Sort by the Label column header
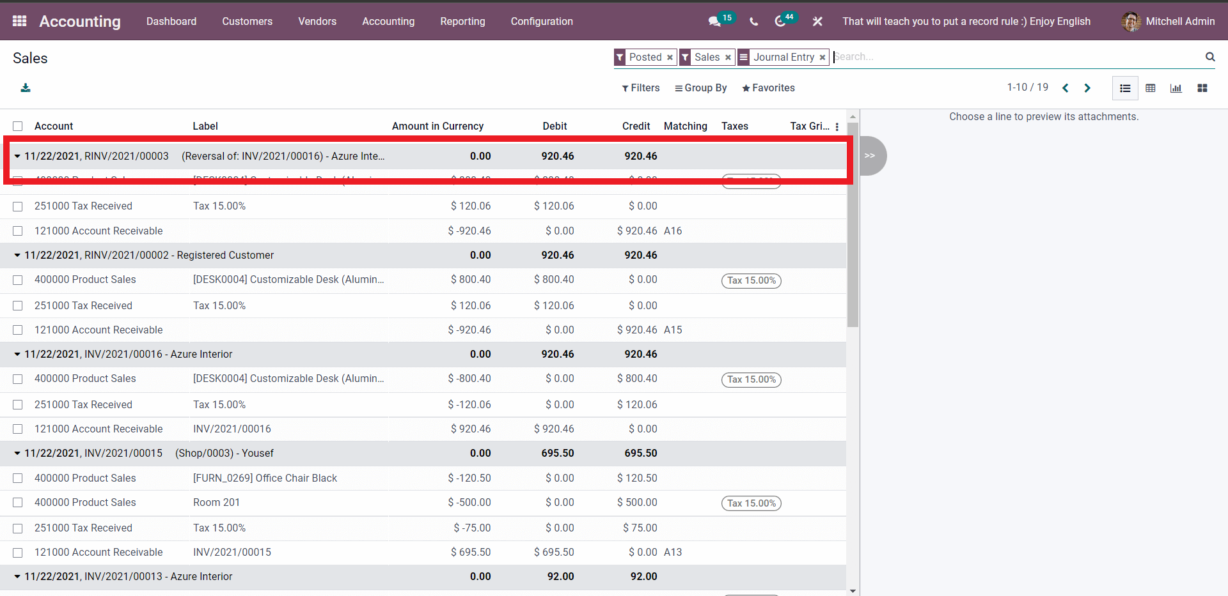This screenshot has height=596, width=1228. click(205, 126)
